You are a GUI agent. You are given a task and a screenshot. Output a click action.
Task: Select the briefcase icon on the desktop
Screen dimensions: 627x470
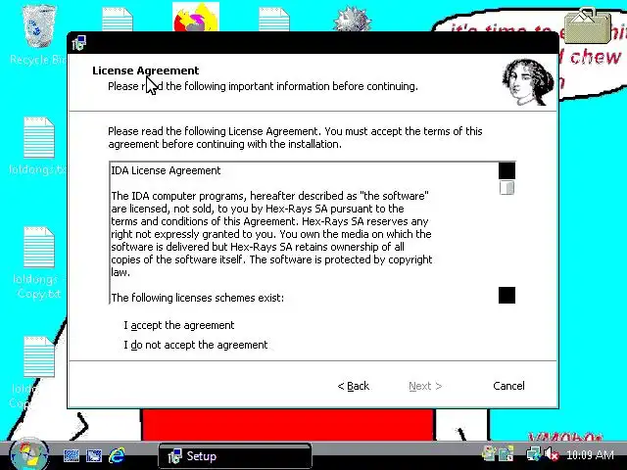[588, 26]
